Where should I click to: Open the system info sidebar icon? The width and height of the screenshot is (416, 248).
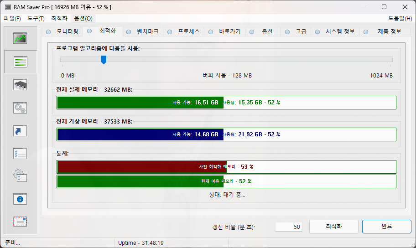point(20,199)
